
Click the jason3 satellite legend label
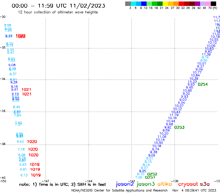tap(146, 184)
